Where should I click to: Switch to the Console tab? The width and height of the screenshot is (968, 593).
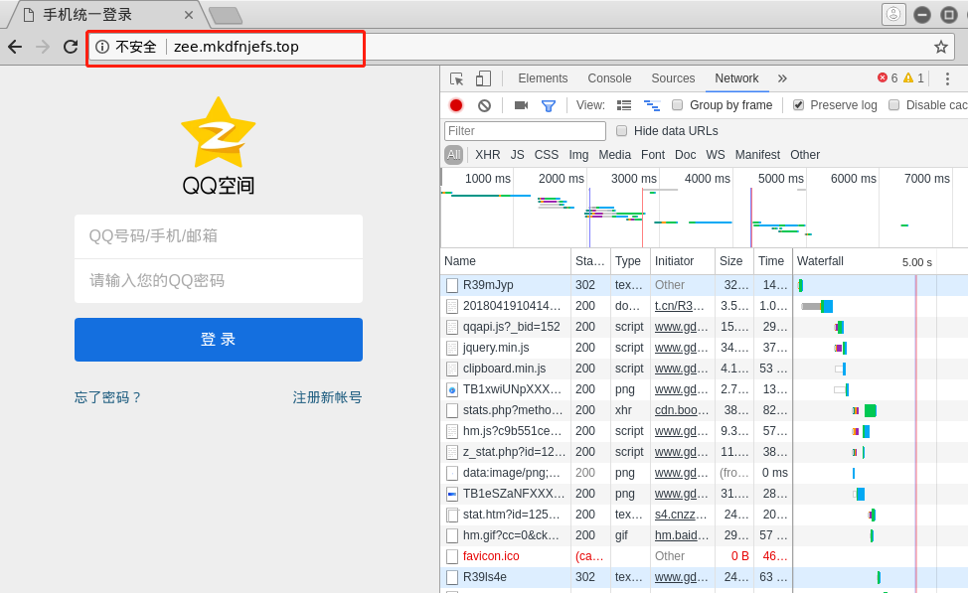coord(609,78)
